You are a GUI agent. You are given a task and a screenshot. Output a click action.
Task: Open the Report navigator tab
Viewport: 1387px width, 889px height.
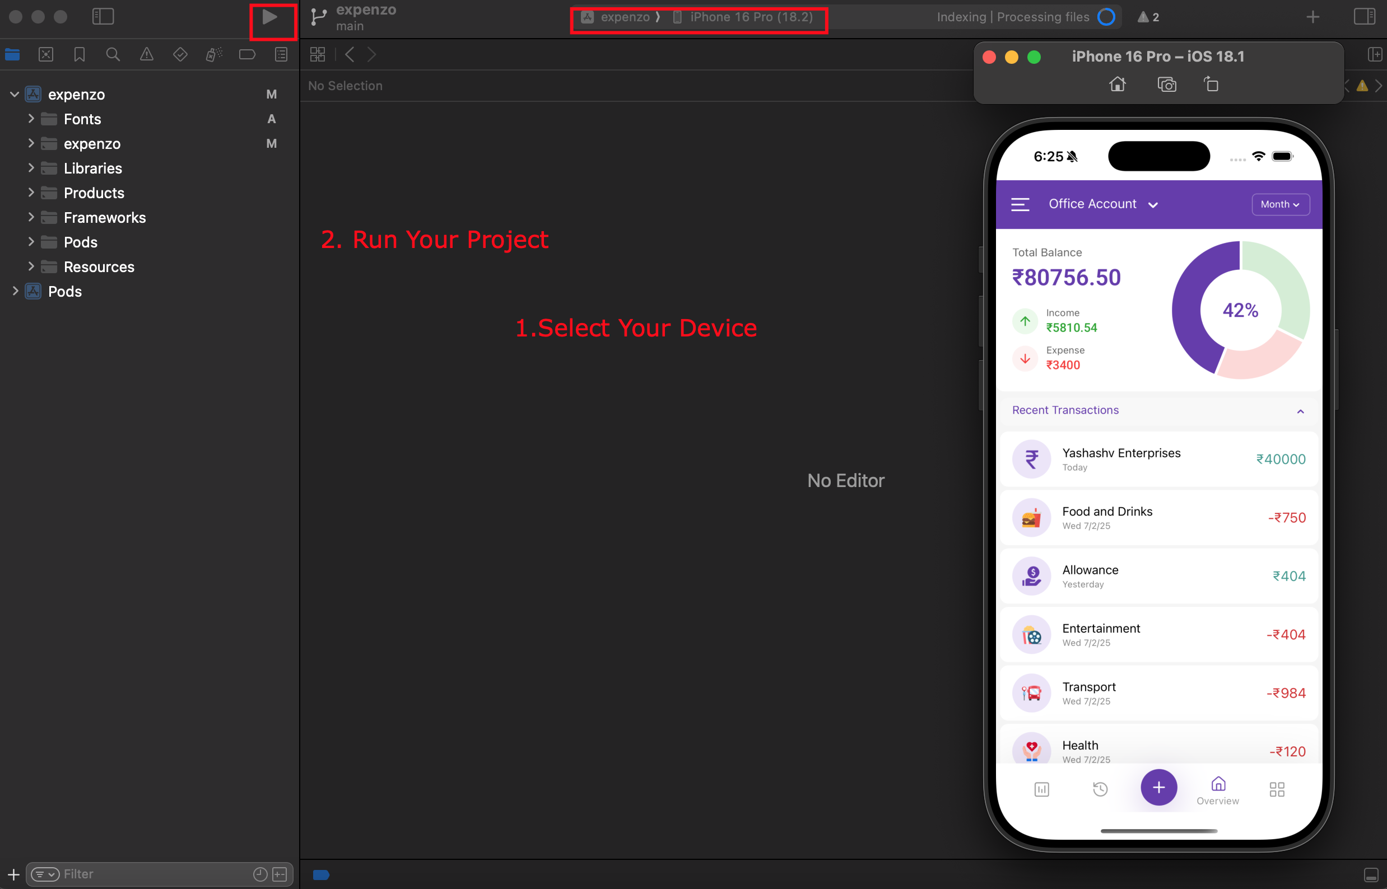click(x=281, y=55)
